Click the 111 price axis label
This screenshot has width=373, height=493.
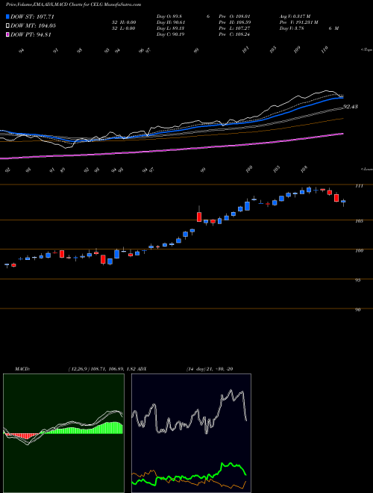tap(359, 186)
